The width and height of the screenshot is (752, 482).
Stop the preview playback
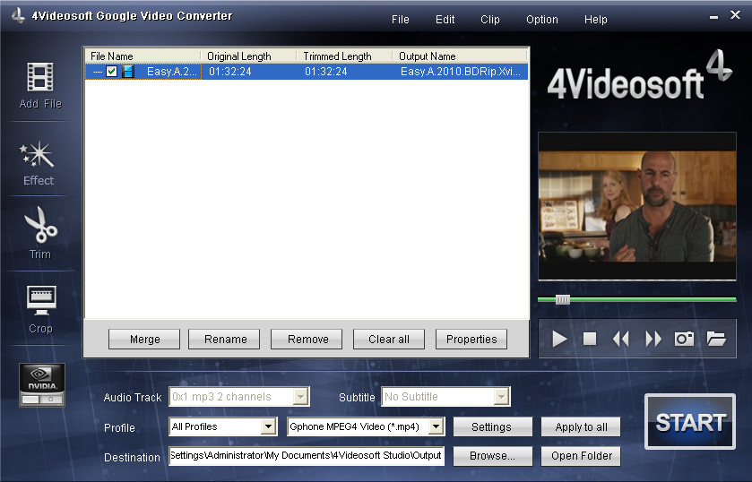click(590, 339)
